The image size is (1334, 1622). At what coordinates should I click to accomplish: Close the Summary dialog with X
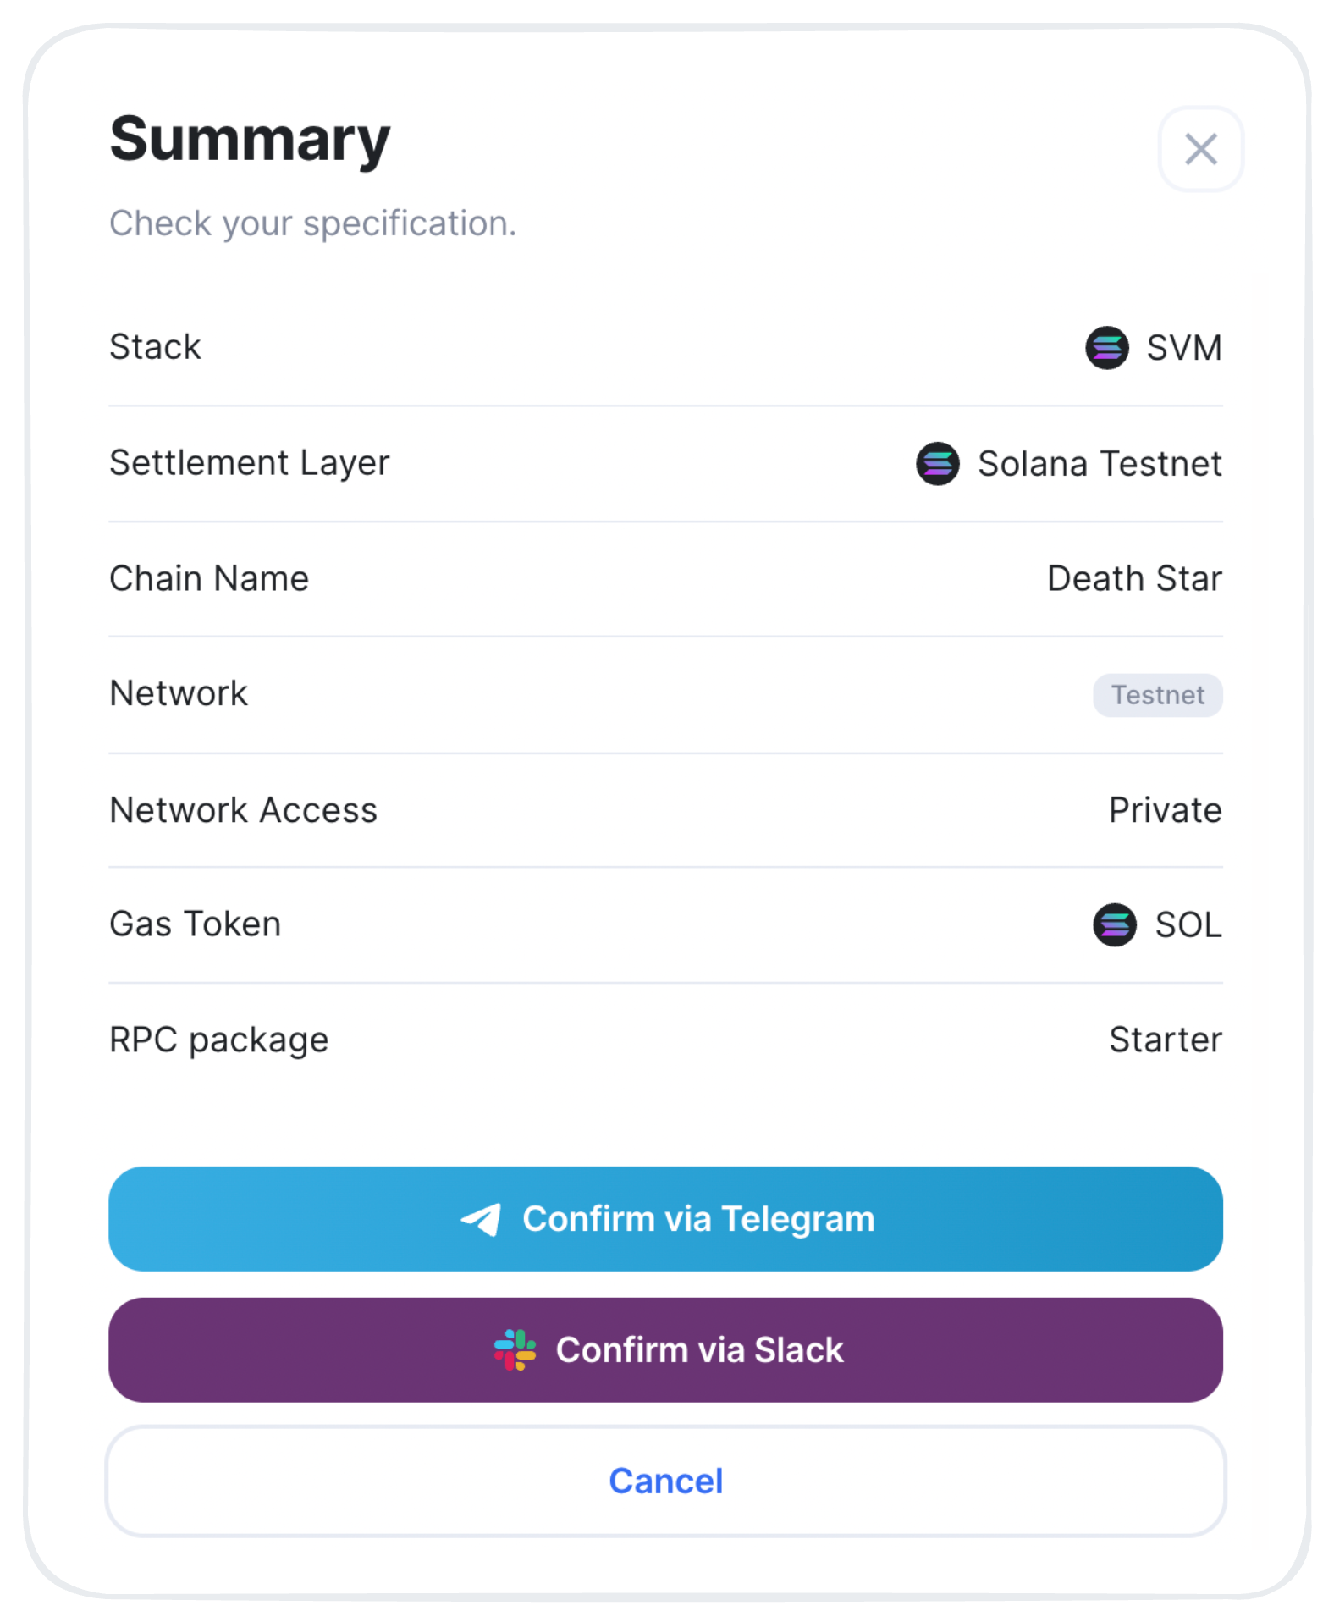tap(1200, 149)
